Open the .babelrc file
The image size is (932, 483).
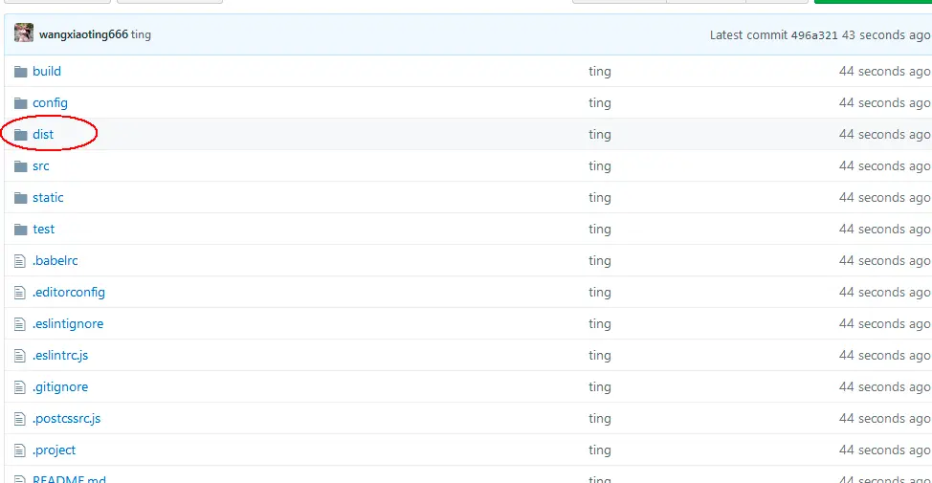click(55, 260)
